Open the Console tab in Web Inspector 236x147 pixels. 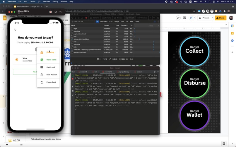pyautogui.click(x=107, y=18)
